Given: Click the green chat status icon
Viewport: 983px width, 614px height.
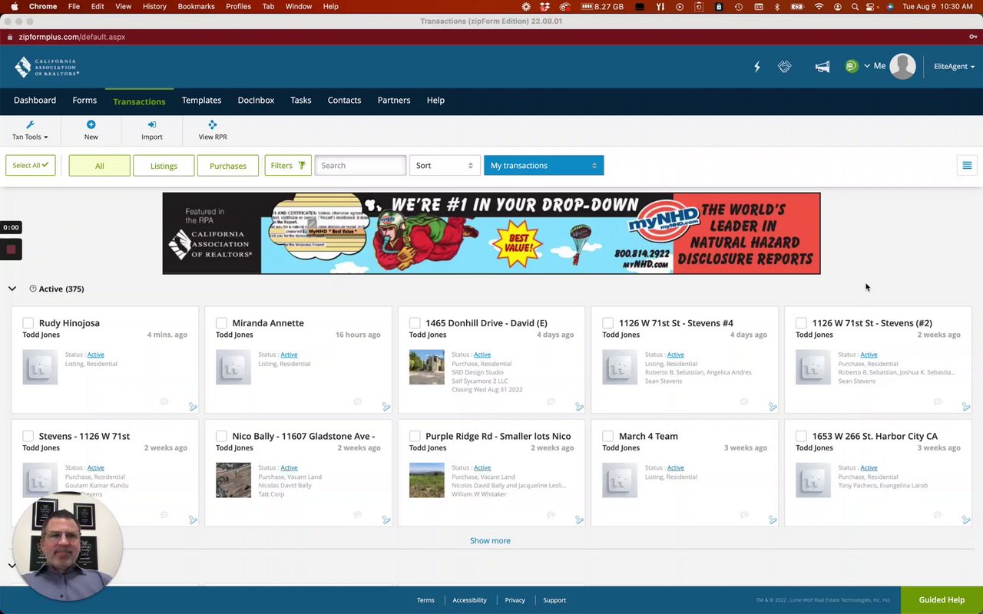Looking at the screenshot, I should click(852, 66).
